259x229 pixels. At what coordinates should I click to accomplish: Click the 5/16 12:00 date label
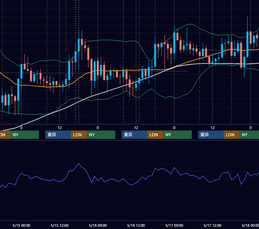pos(136,225)
